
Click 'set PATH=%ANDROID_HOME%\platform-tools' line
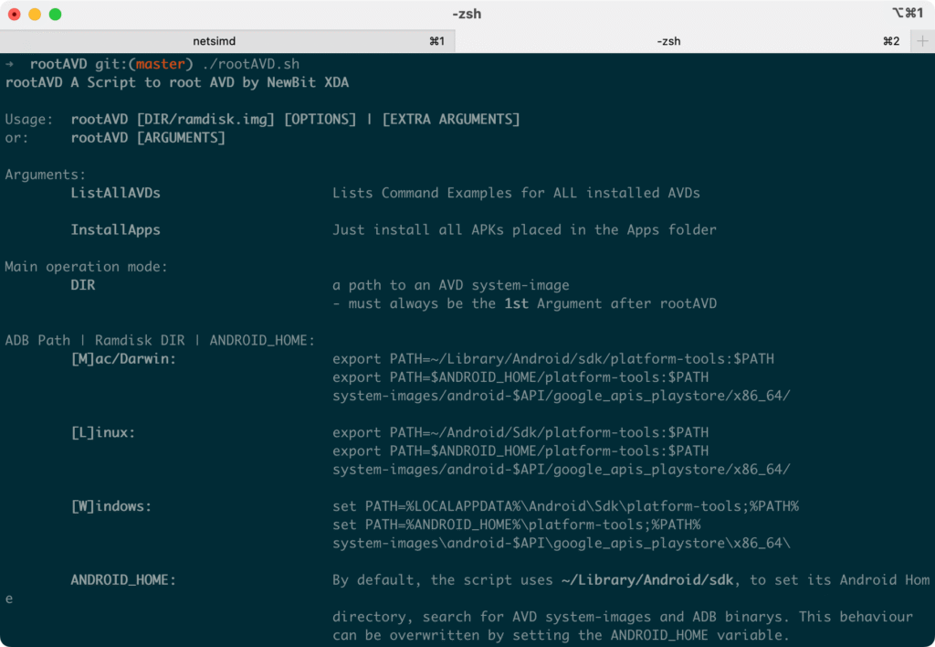click(x=517, y=525)
